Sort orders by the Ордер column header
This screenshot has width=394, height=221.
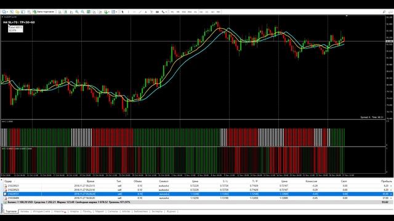8,181
